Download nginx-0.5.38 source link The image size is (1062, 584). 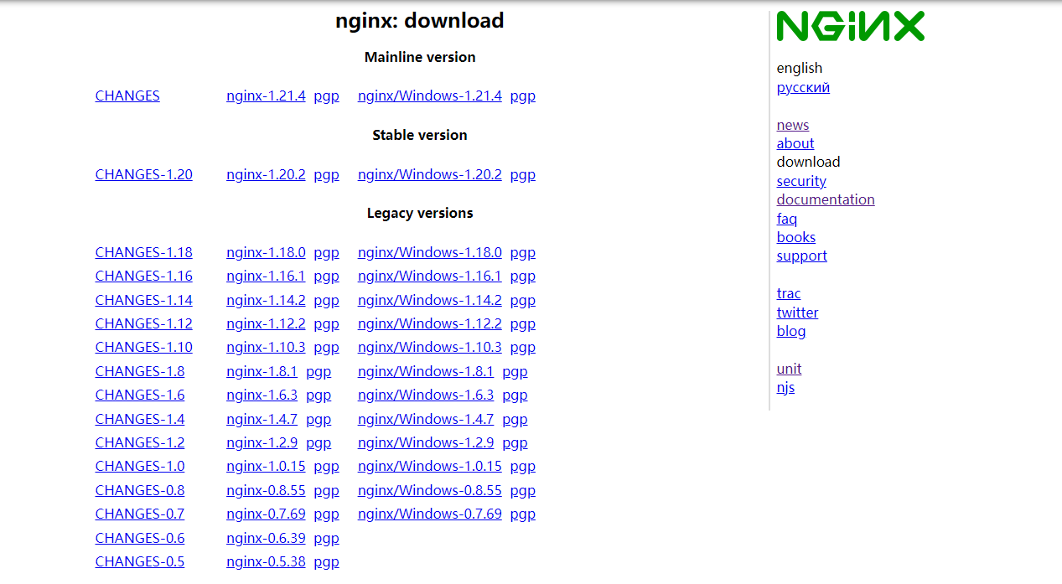tap(266, 562)
